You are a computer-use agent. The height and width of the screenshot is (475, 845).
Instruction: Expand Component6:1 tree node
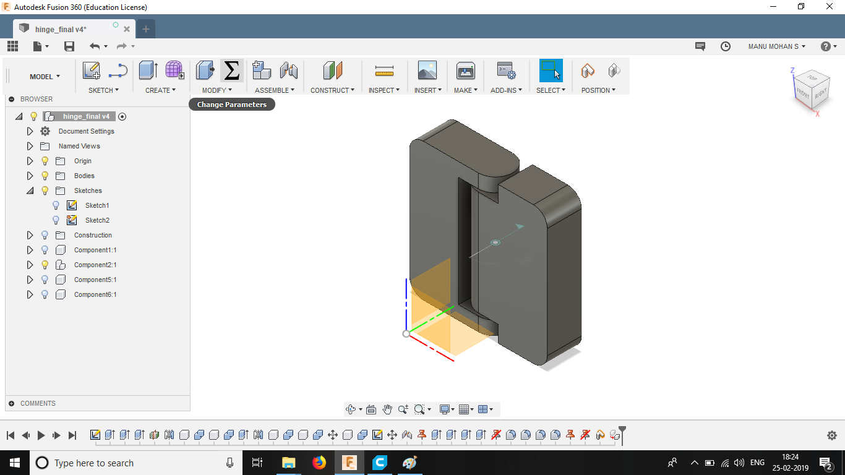coord(30,294)
